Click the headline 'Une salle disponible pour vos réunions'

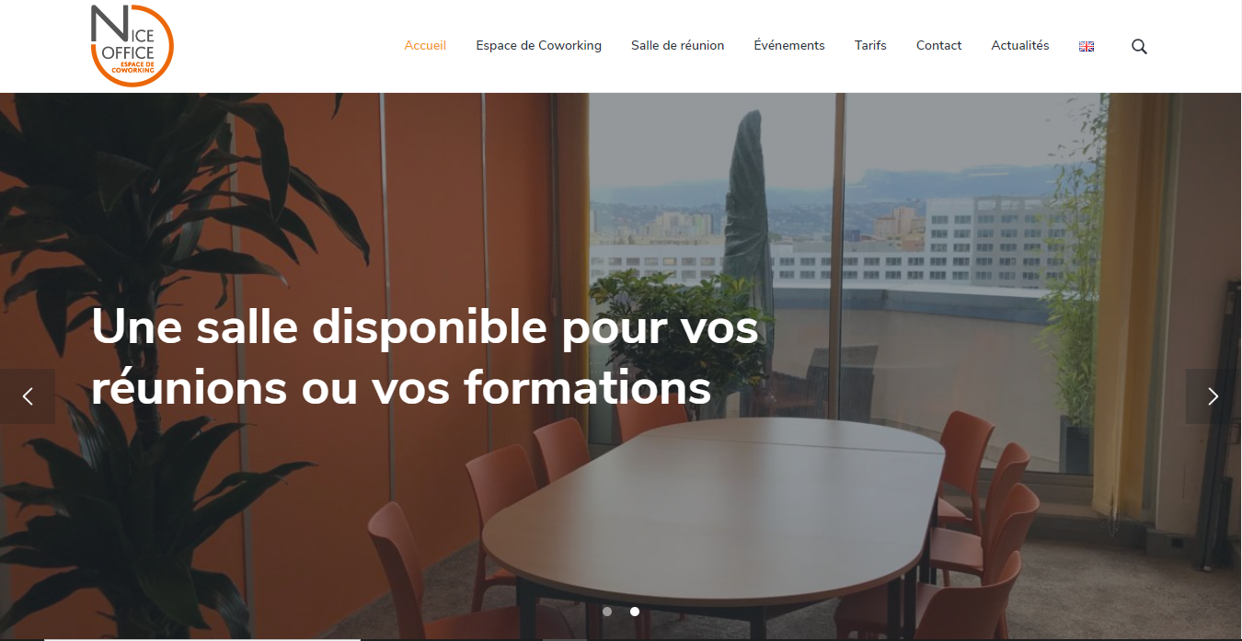[424, 358]
